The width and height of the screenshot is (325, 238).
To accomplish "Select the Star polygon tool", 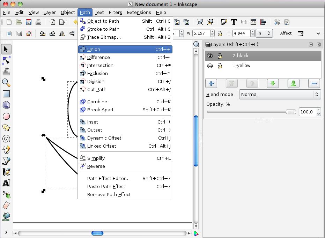I will [6, 127].
